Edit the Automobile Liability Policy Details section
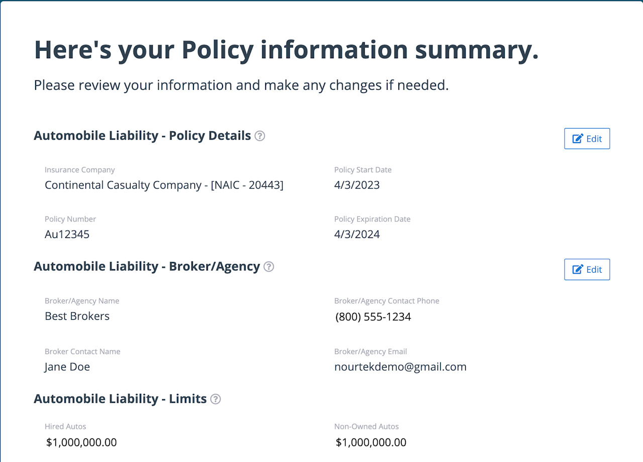Screen dimensions: 643x462 pyautogui.click(x=587, y=139)
